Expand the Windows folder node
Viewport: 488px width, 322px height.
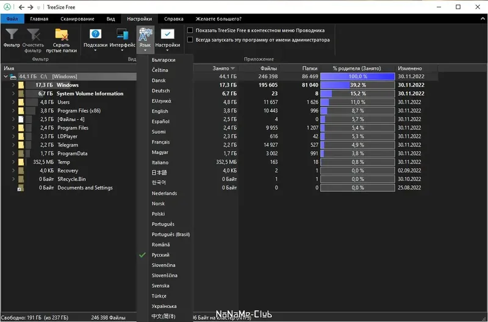[13, 85]
